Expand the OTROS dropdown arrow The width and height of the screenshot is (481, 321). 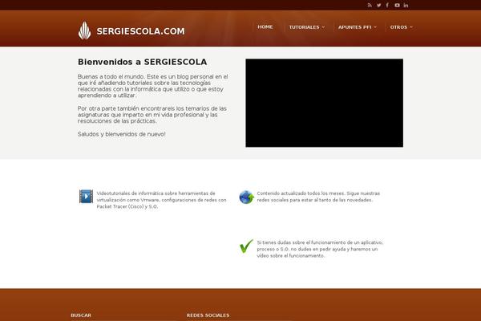pyautogui.click(x=411, y=27)
